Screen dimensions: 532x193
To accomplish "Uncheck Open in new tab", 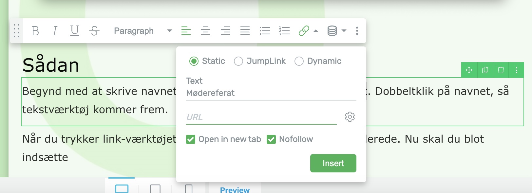I will click(191, 139).
